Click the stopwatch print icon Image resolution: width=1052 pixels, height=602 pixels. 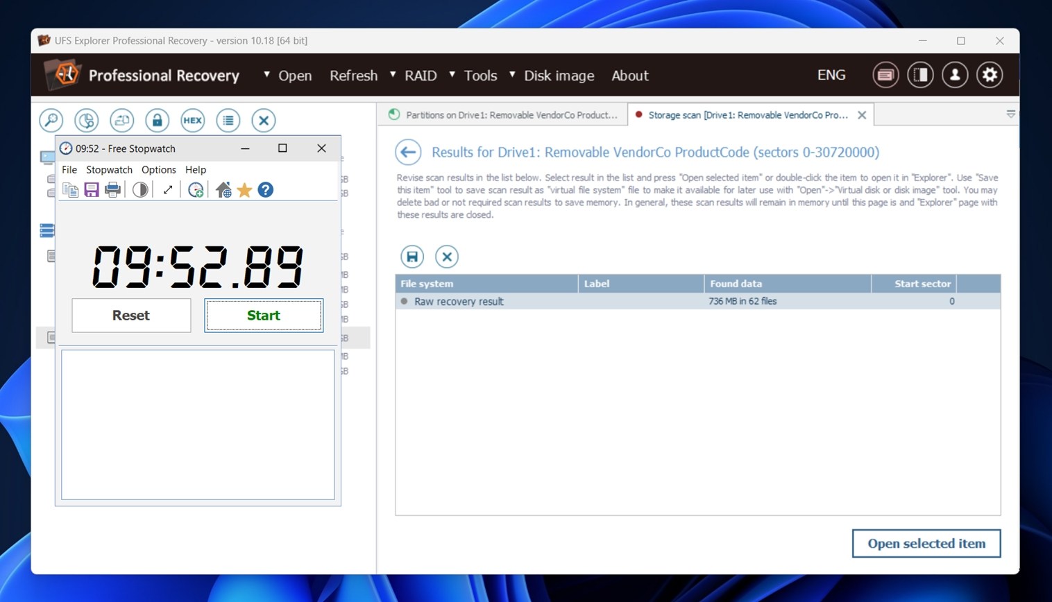112,190
